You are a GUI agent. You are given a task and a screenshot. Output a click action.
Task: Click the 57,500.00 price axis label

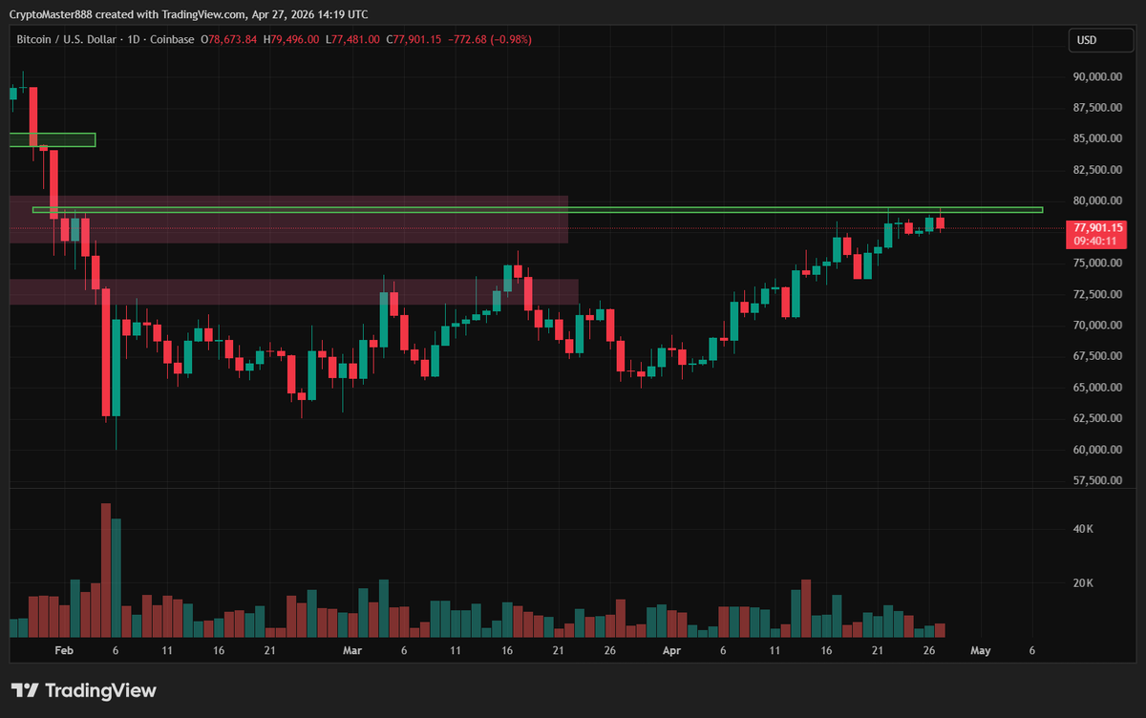[1097, 480]
